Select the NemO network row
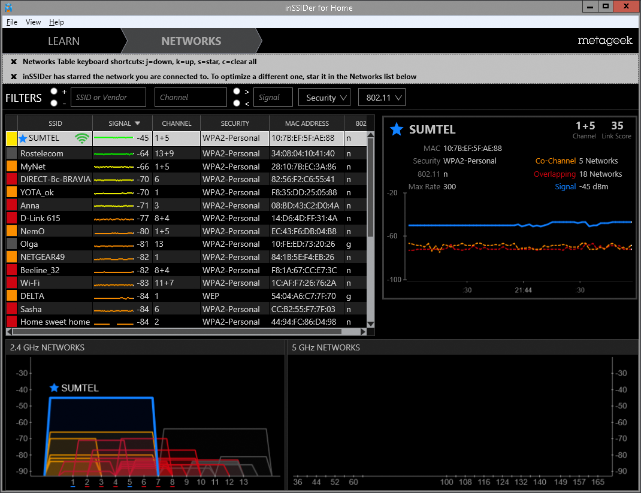This screenshot has height=493, width=641. (x=186, y=231)
